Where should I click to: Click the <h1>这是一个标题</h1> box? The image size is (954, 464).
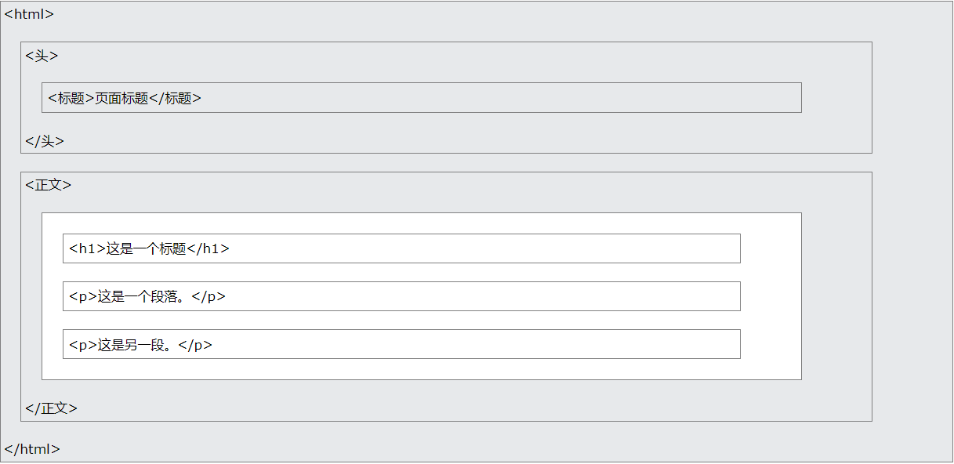click(x=401, y=248)
